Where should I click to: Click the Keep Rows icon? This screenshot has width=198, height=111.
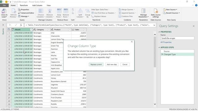[59, 11]
